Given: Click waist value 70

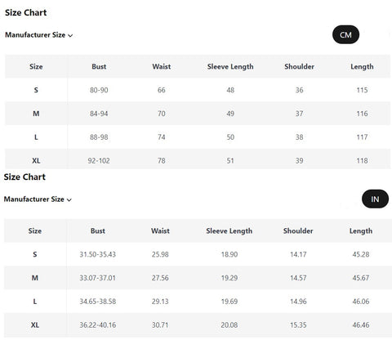Looking at the screenshot, I should click(162, 114).
